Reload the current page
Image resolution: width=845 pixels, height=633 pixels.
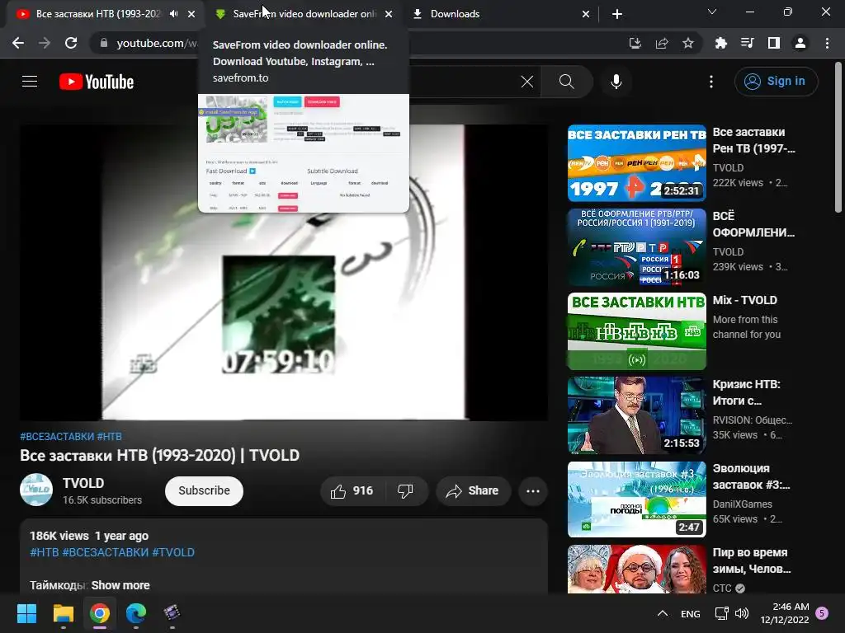[x=71, y=43]
